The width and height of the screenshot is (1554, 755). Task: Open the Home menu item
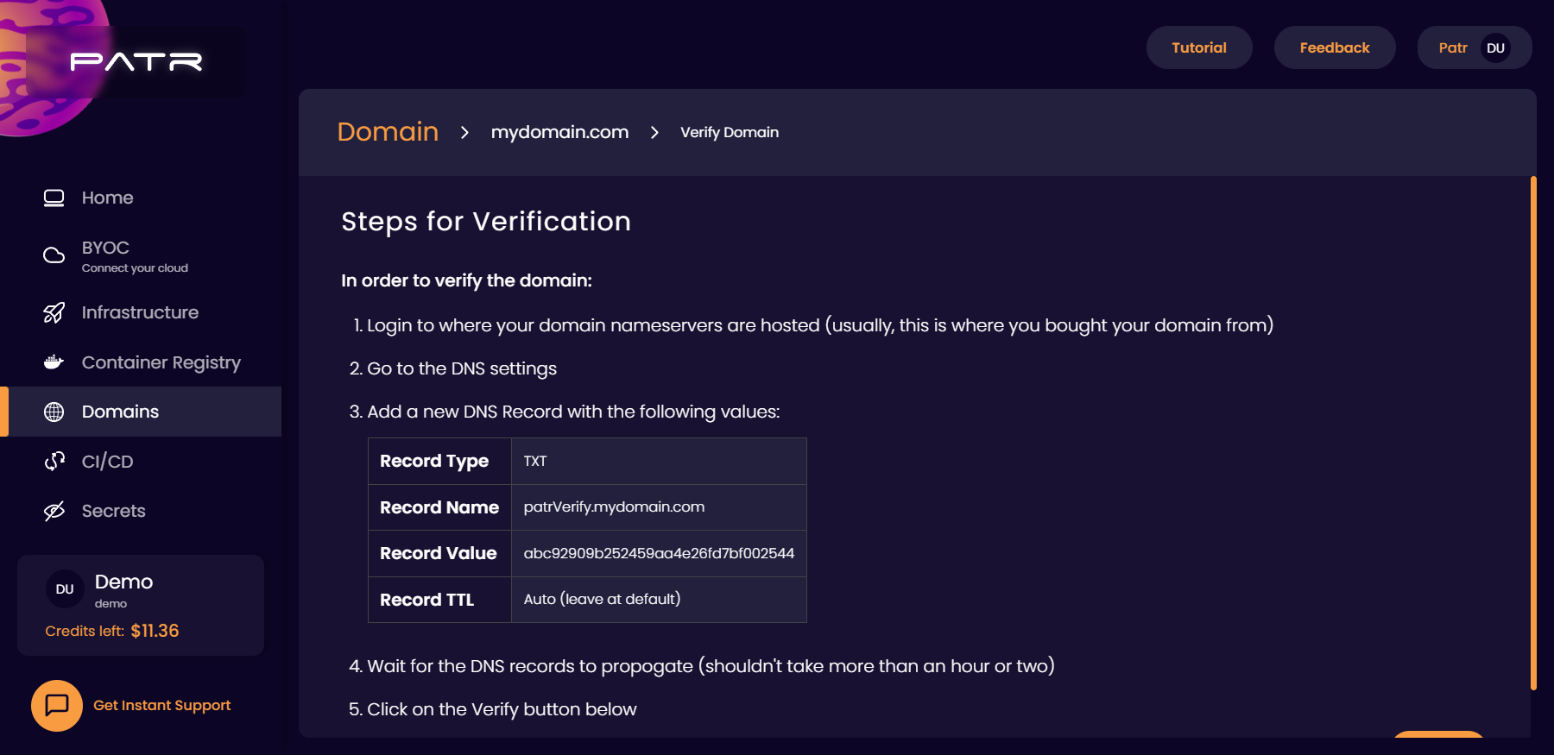point(141,198)
